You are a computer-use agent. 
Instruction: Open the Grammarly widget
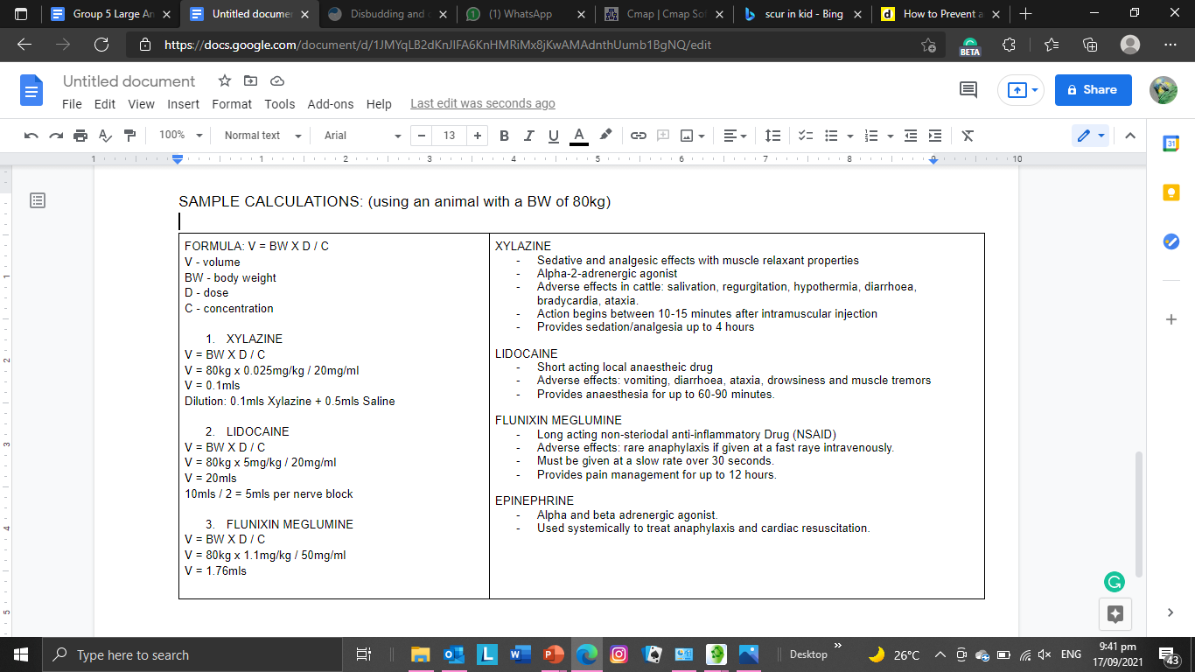(x=1115, y=582)
